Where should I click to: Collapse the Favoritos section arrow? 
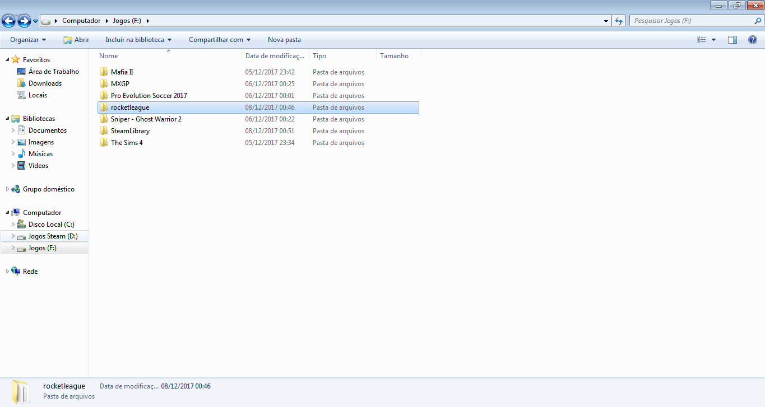coord(7,59)
